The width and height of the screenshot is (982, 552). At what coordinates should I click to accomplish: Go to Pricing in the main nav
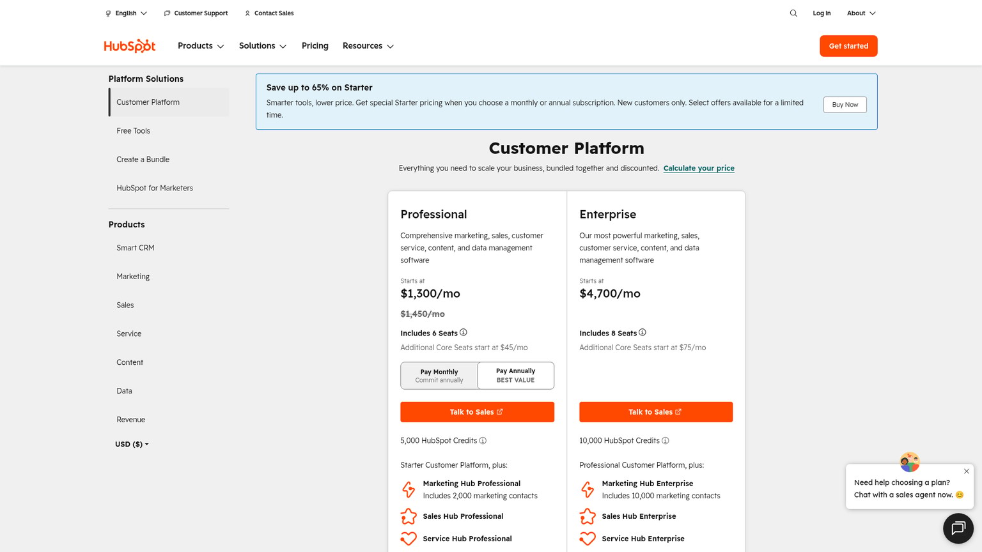tap(315, 46)
